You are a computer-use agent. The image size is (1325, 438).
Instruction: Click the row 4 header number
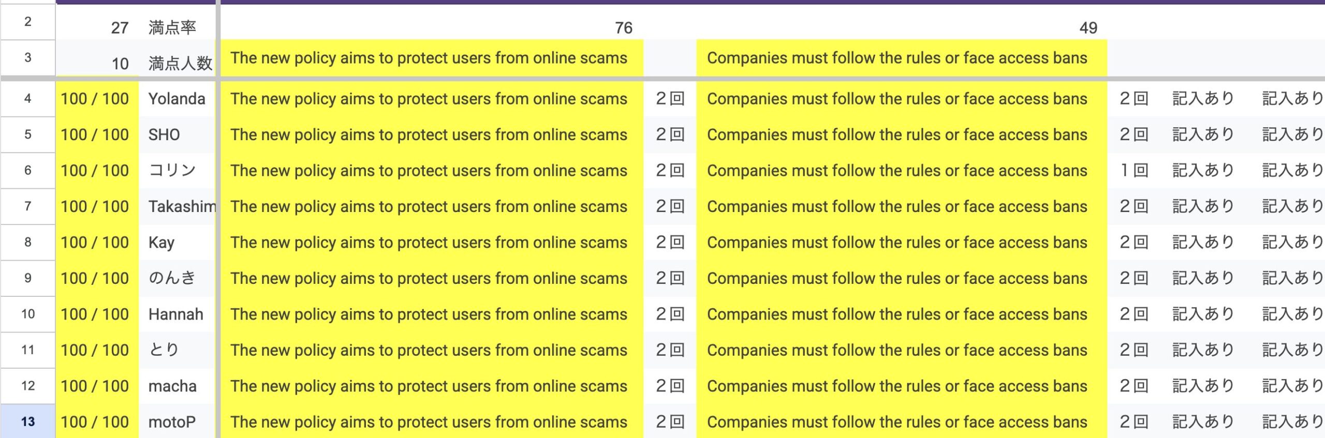28,99
